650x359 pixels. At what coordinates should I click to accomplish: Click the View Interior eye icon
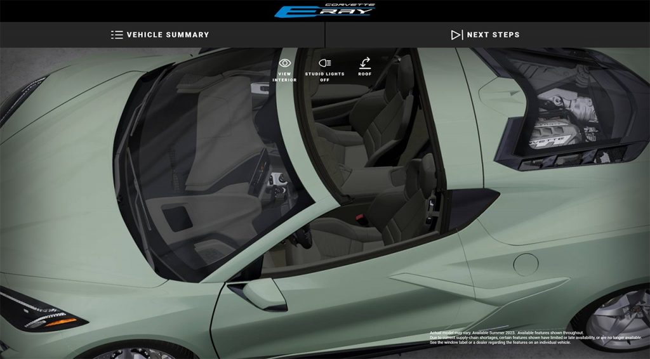(x=285, y=63)
